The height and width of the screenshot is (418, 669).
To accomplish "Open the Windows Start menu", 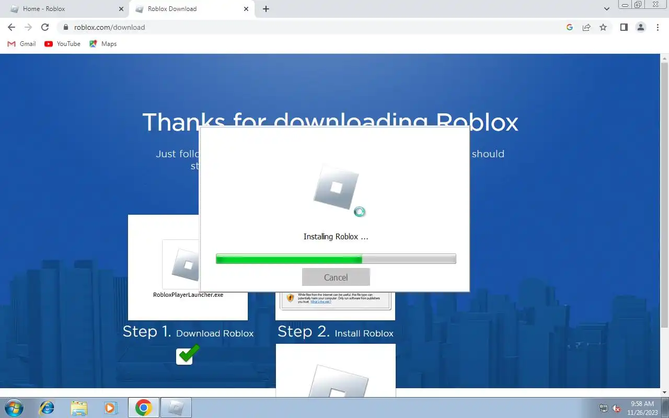I will click(x=13, y=408).
